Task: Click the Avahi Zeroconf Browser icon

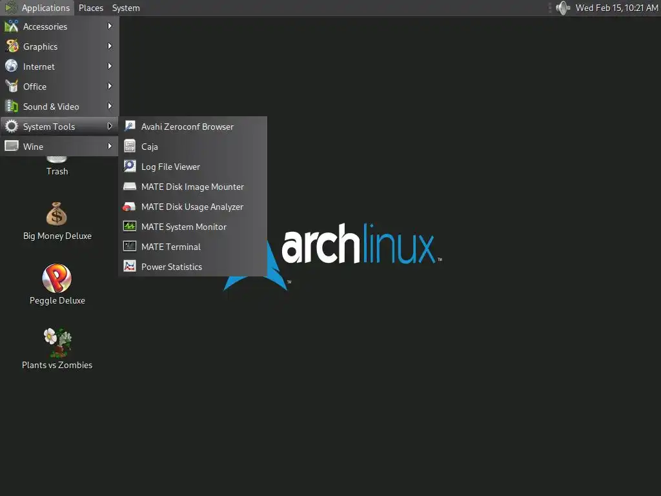Action: (129, 126)
